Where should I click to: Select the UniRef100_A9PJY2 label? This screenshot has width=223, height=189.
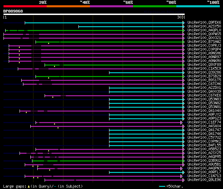(204, 115)
